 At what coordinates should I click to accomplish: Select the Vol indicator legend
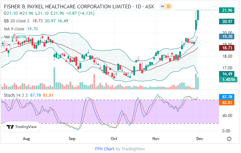pos(7,37)
